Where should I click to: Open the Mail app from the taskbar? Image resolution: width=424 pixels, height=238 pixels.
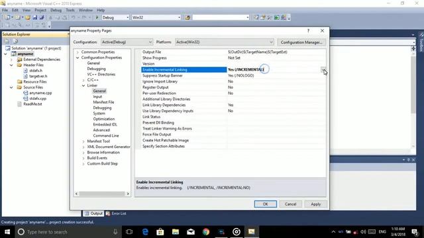click(x=191, y=232)
